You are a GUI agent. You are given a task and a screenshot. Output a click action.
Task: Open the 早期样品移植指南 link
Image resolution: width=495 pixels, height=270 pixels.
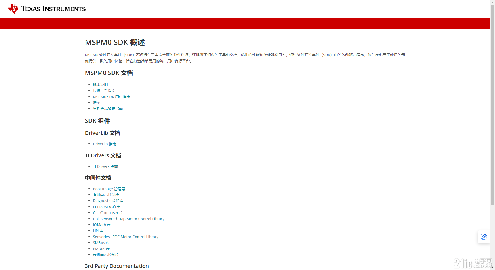pyautogui.click(x=108, y=109)
